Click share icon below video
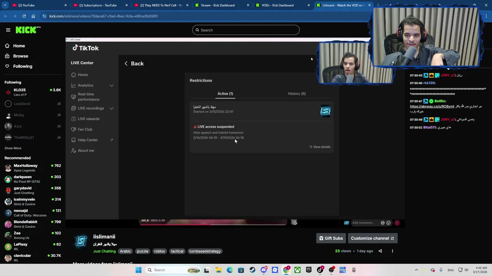 coord(380,251)
